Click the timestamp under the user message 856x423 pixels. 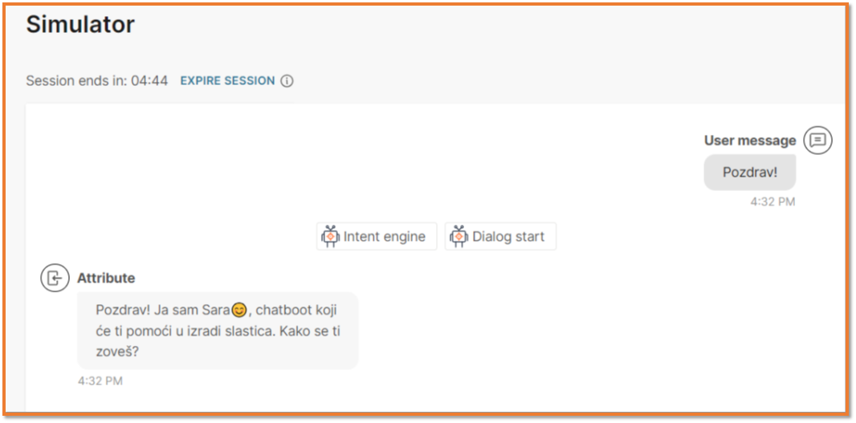(x=772, y=201)
